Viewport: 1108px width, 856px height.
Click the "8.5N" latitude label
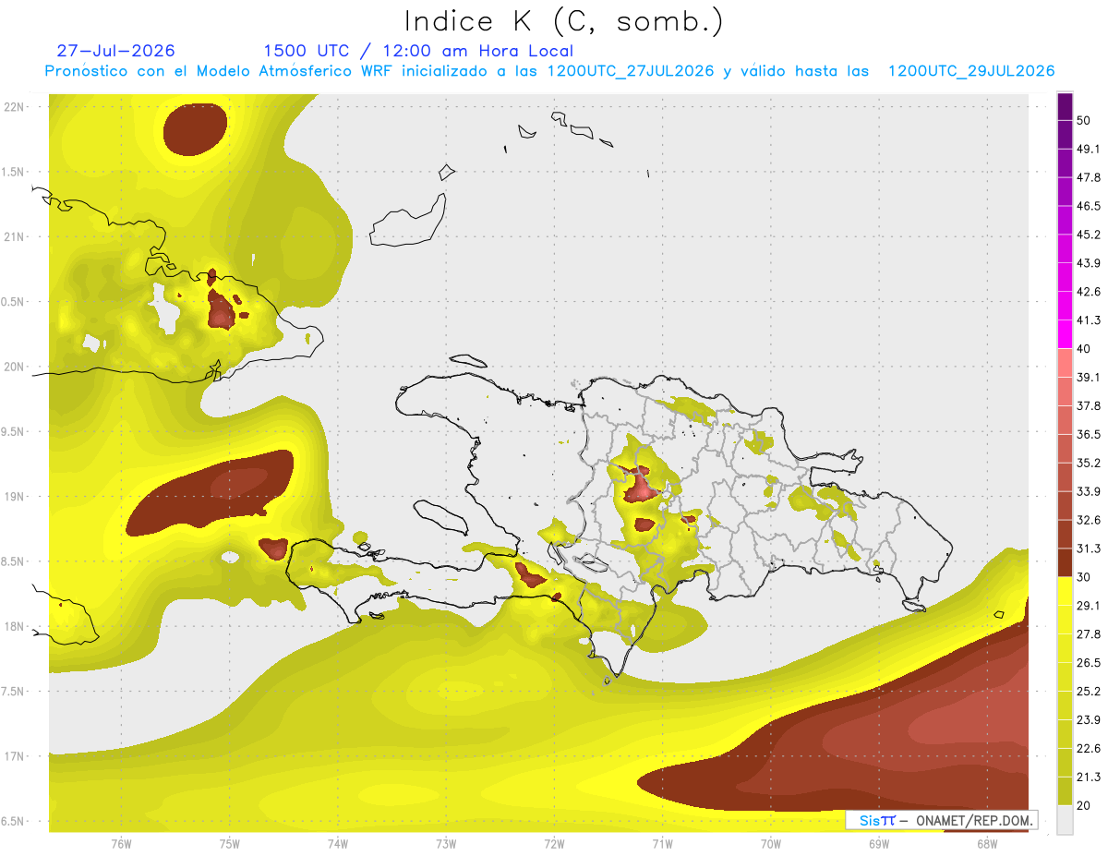pos(14,561)
